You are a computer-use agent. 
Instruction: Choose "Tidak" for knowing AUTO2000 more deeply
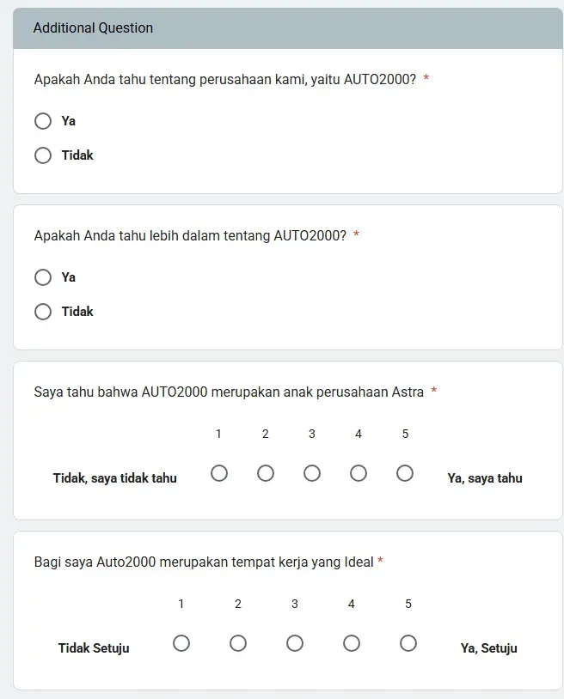43,312
